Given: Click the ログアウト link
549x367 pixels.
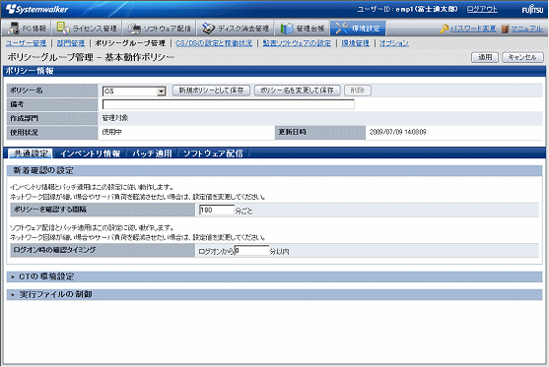Looking at the screenshot, I should pyautogui.click(x=482, y=9).
